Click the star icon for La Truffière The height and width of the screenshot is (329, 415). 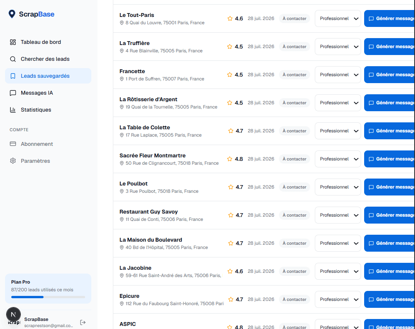click(230, 47)
